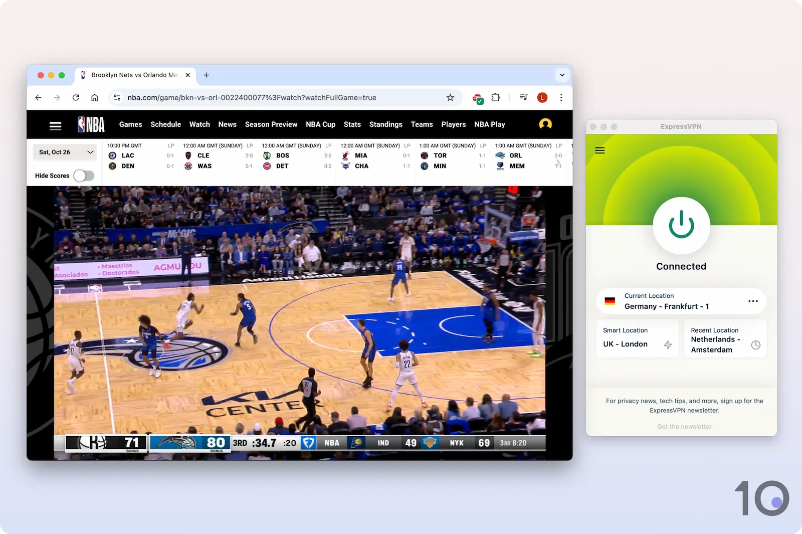Expand the Sat, Oct 26 date dropdown

pos(65,152)
